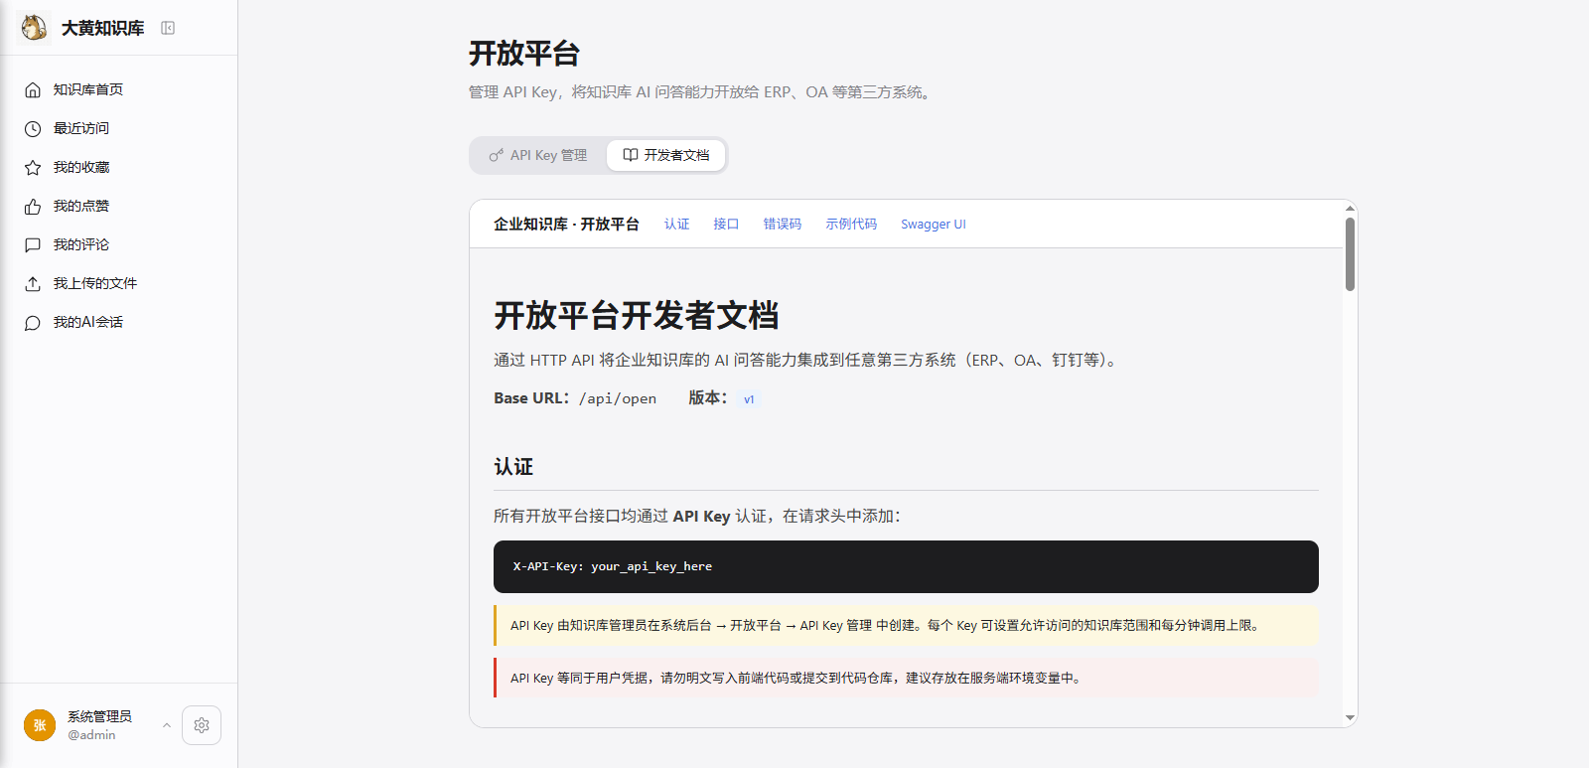Jump to the 错误码 section link
The height and width of the screenshot is (768, 1589).
tap(783, 225)
